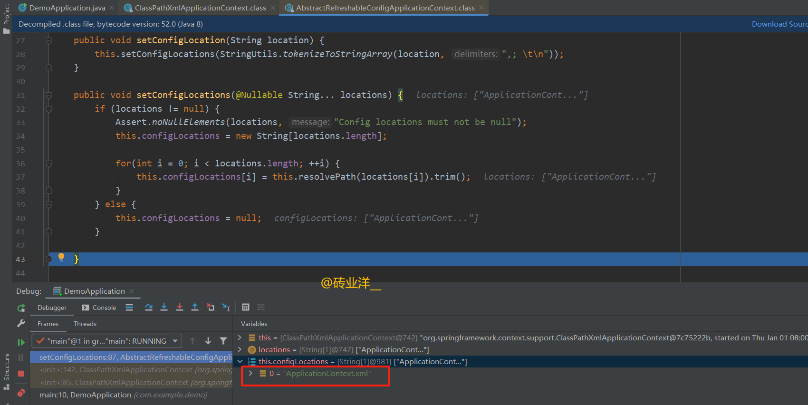Select the main:10, DemoApplication frame

132,395
